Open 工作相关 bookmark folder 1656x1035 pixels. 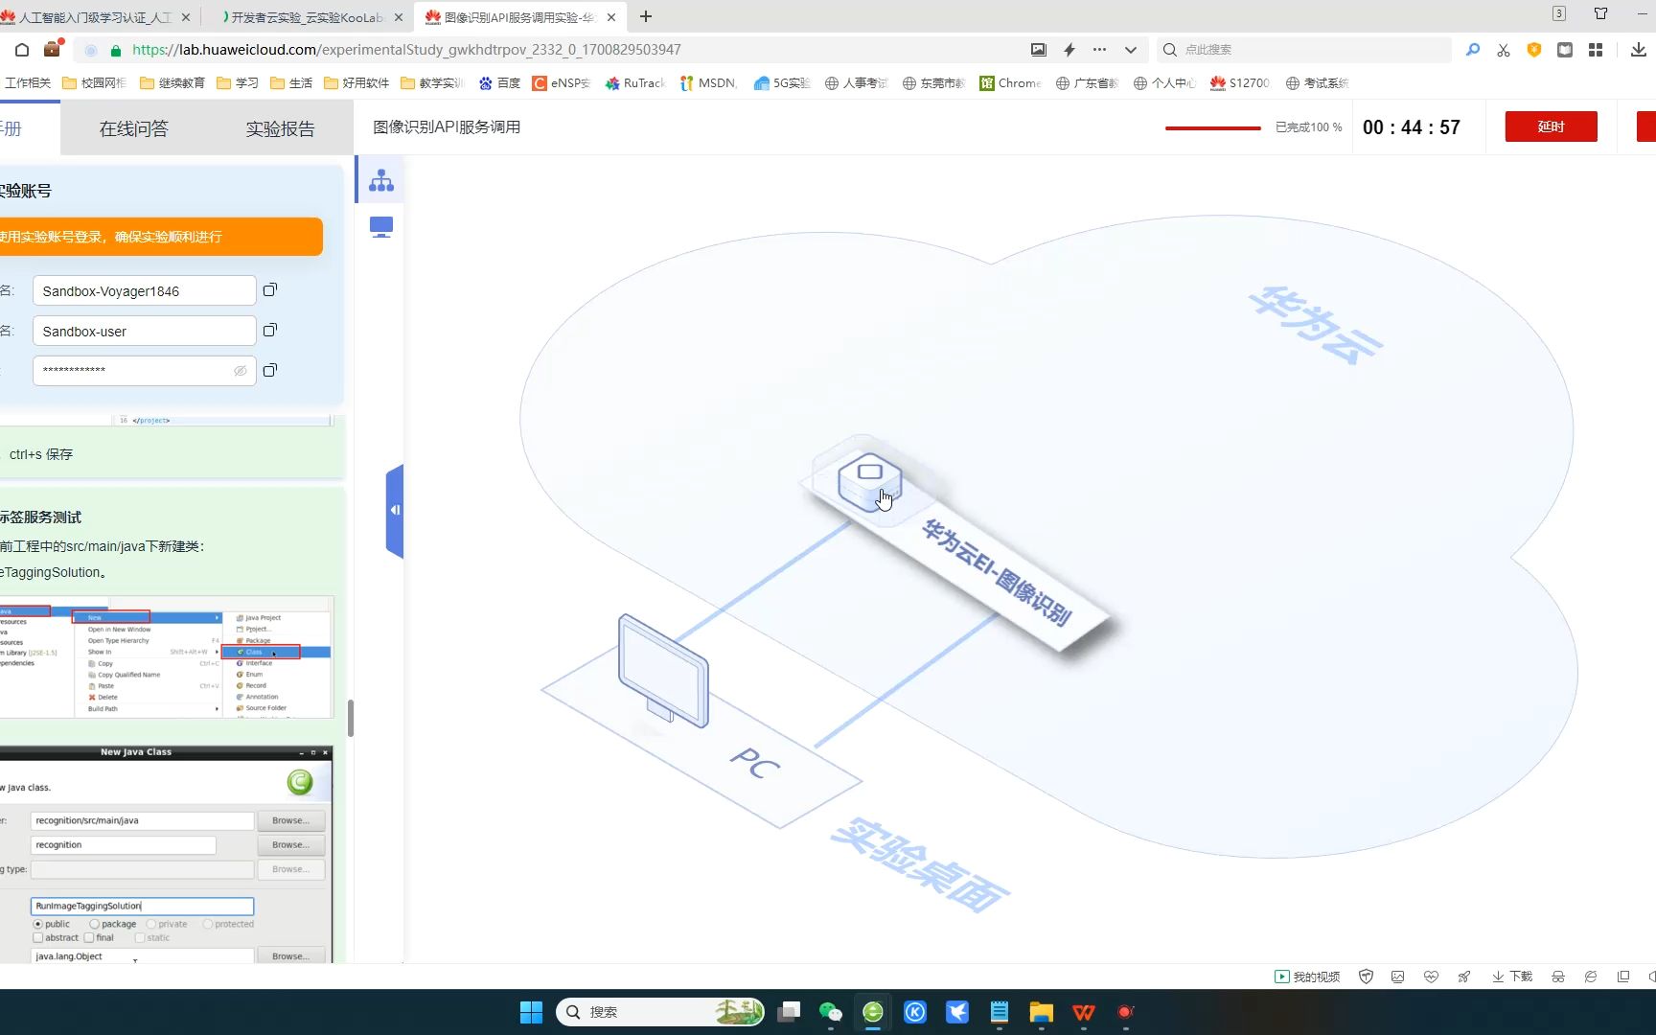coord(27,83)
